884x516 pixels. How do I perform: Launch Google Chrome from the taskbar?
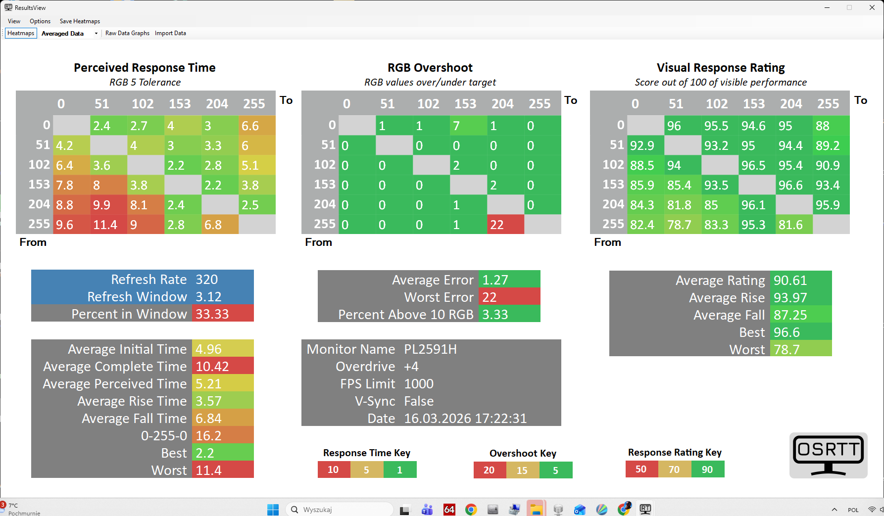(471, 509)
